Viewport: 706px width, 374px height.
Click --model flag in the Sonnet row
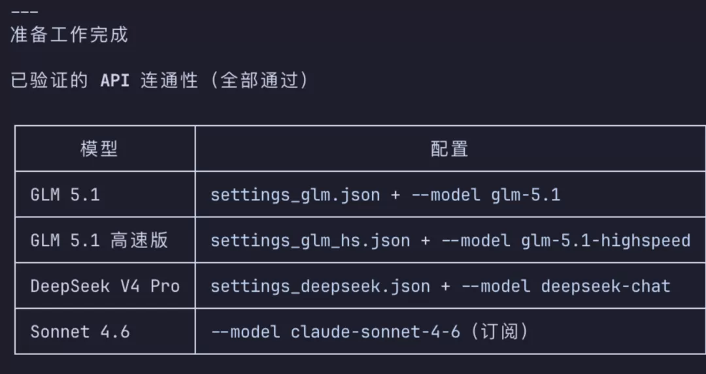[x=245, y=332]
